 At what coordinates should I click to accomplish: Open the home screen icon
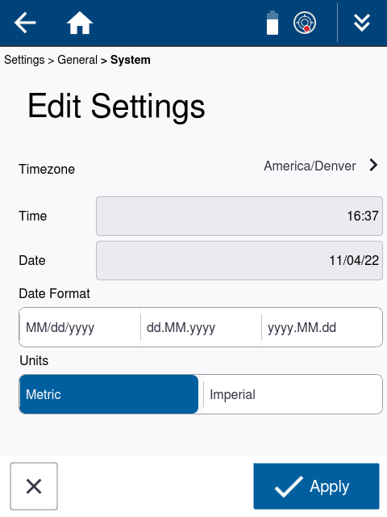80,23
